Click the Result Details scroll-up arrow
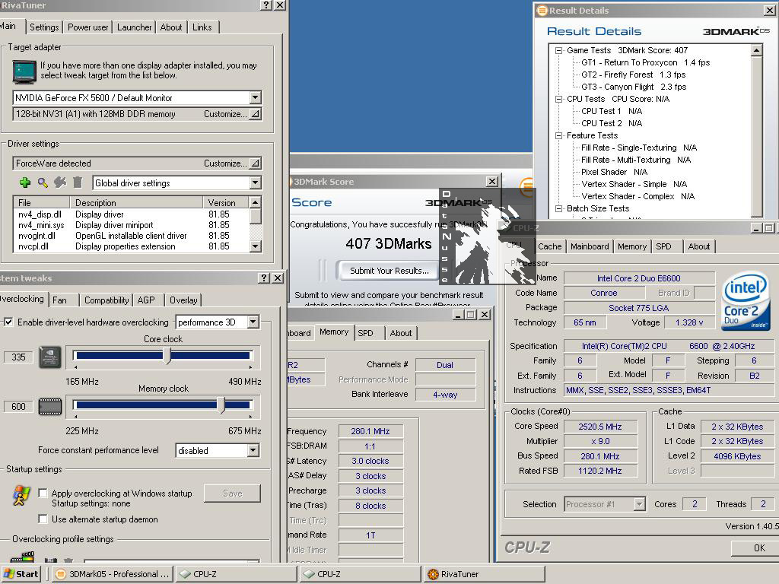 756,50
